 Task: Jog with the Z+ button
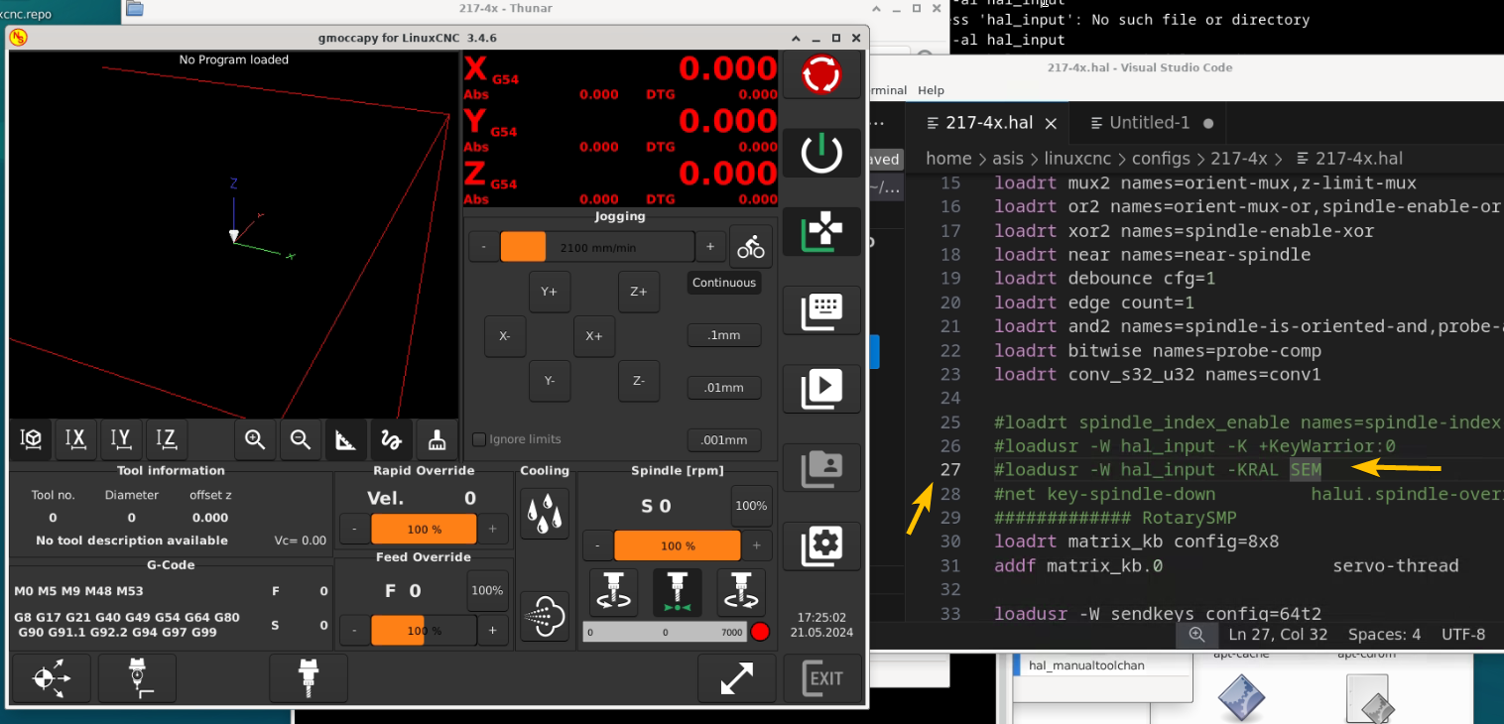point(639,292)
